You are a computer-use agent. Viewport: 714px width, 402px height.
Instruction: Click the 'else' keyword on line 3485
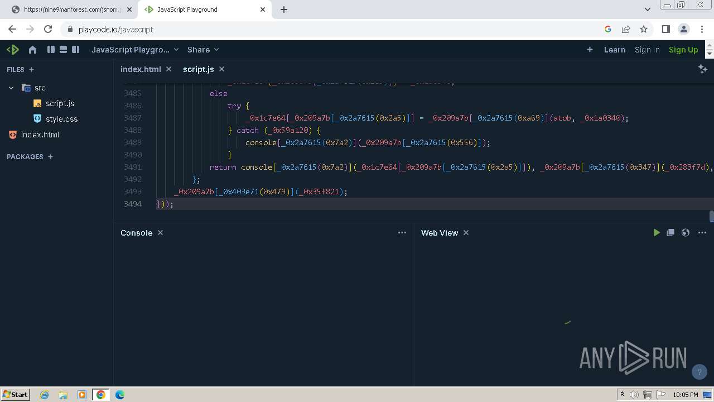click(219, 93)
